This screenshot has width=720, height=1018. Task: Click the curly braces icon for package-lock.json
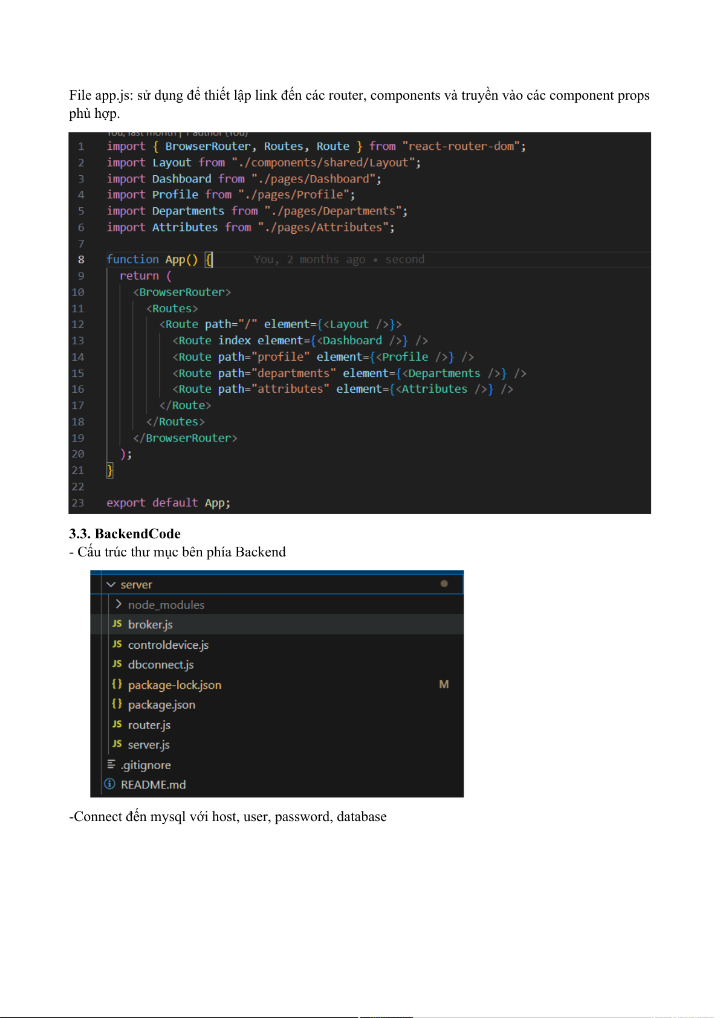pyautogui.click(x=117, y=684)
